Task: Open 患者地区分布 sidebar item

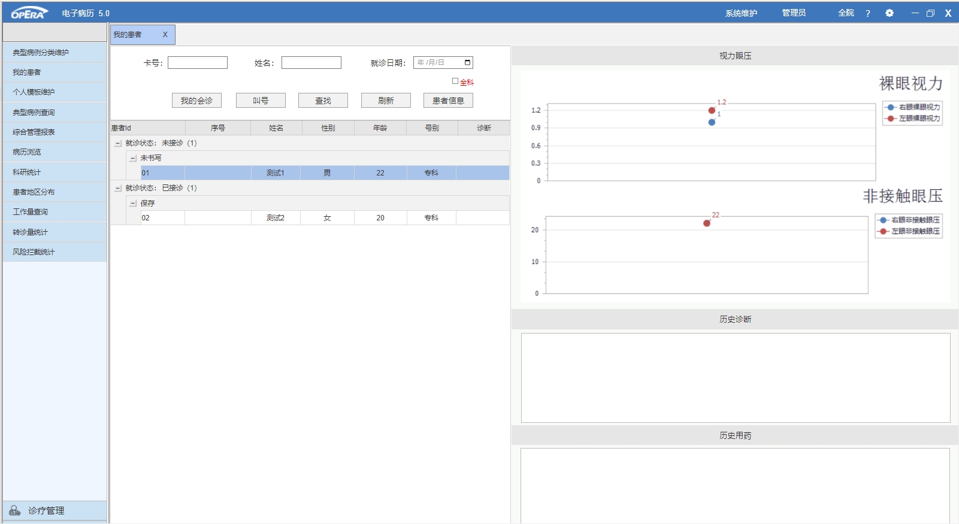Action: point(55,192)
